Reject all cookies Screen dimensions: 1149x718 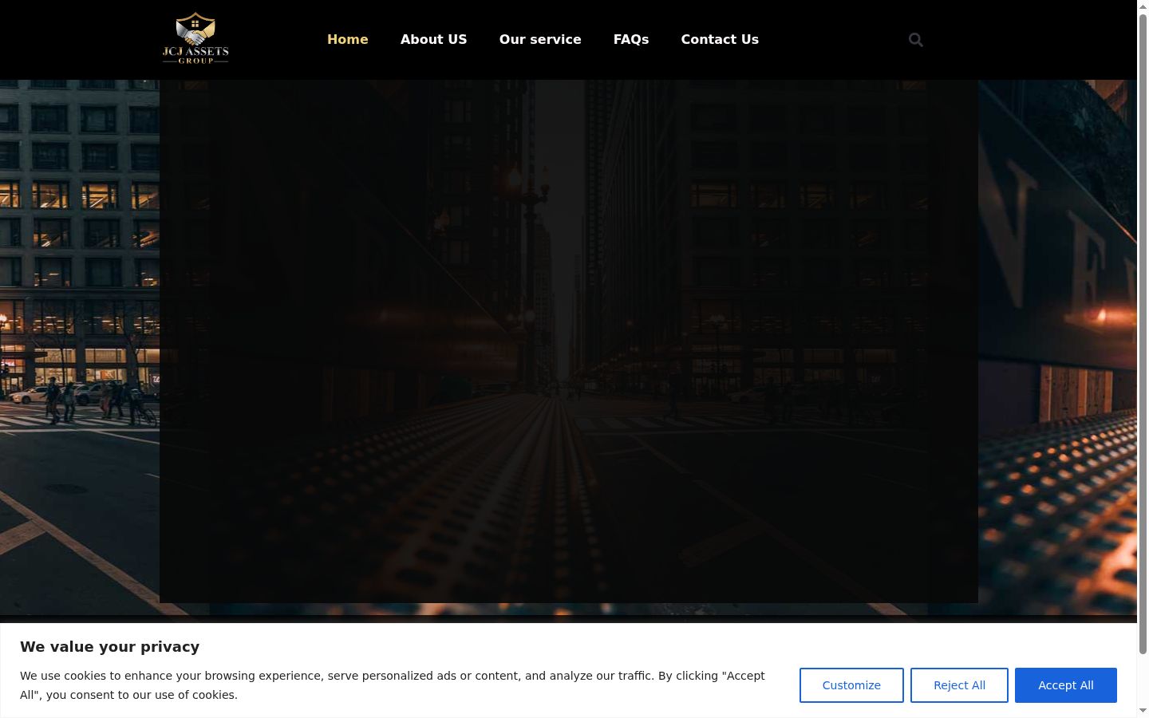[x=959, y=685]
